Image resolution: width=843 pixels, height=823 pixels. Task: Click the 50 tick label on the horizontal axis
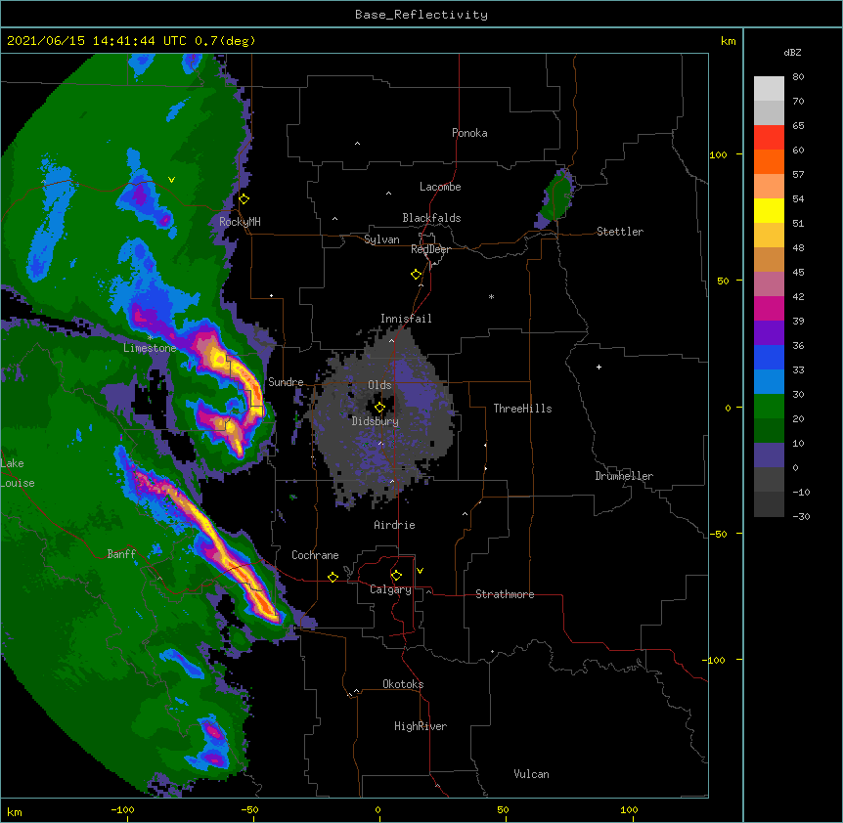coord(503,809)
